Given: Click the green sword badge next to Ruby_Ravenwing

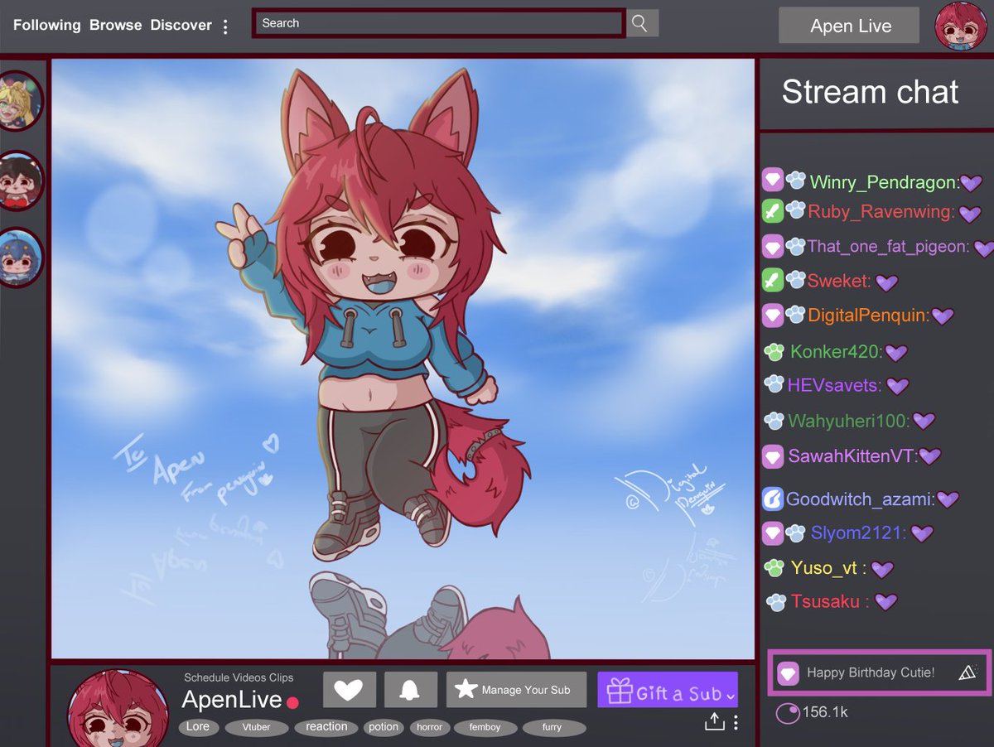Looking at the screenshot, I should coord(772,210).
